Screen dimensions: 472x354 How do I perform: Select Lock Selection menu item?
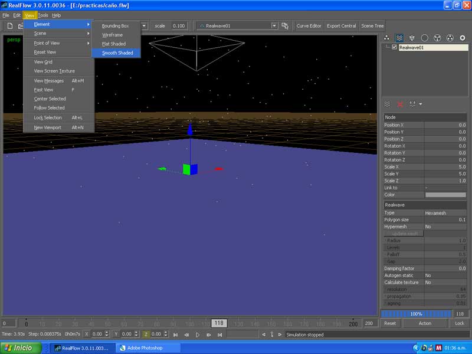click(59, 117)
